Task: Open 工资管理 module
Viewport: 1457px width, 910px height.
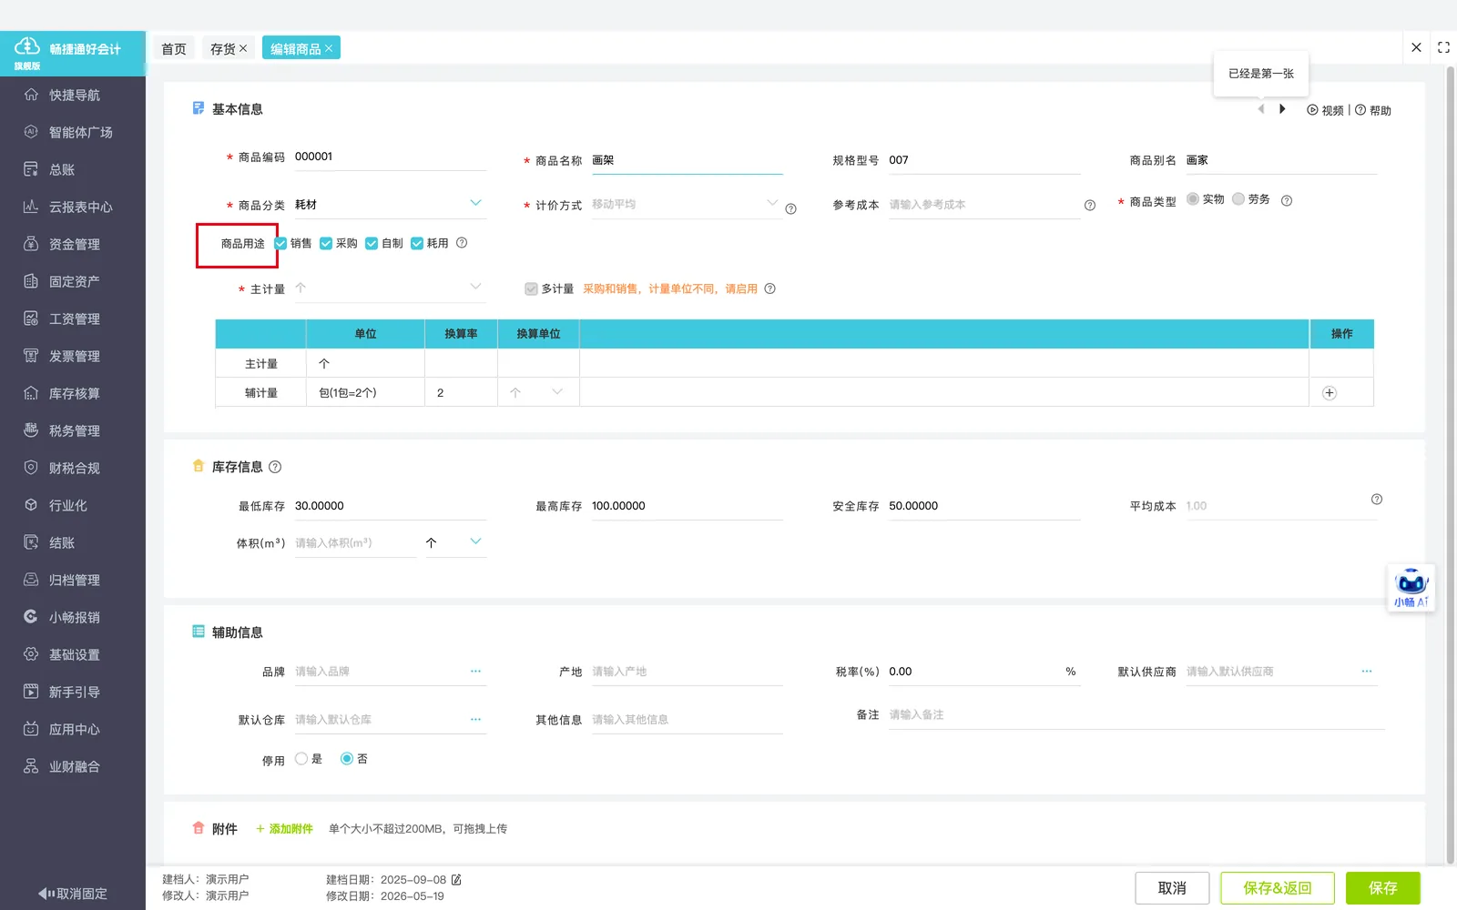Action: (x=73, y=318)
